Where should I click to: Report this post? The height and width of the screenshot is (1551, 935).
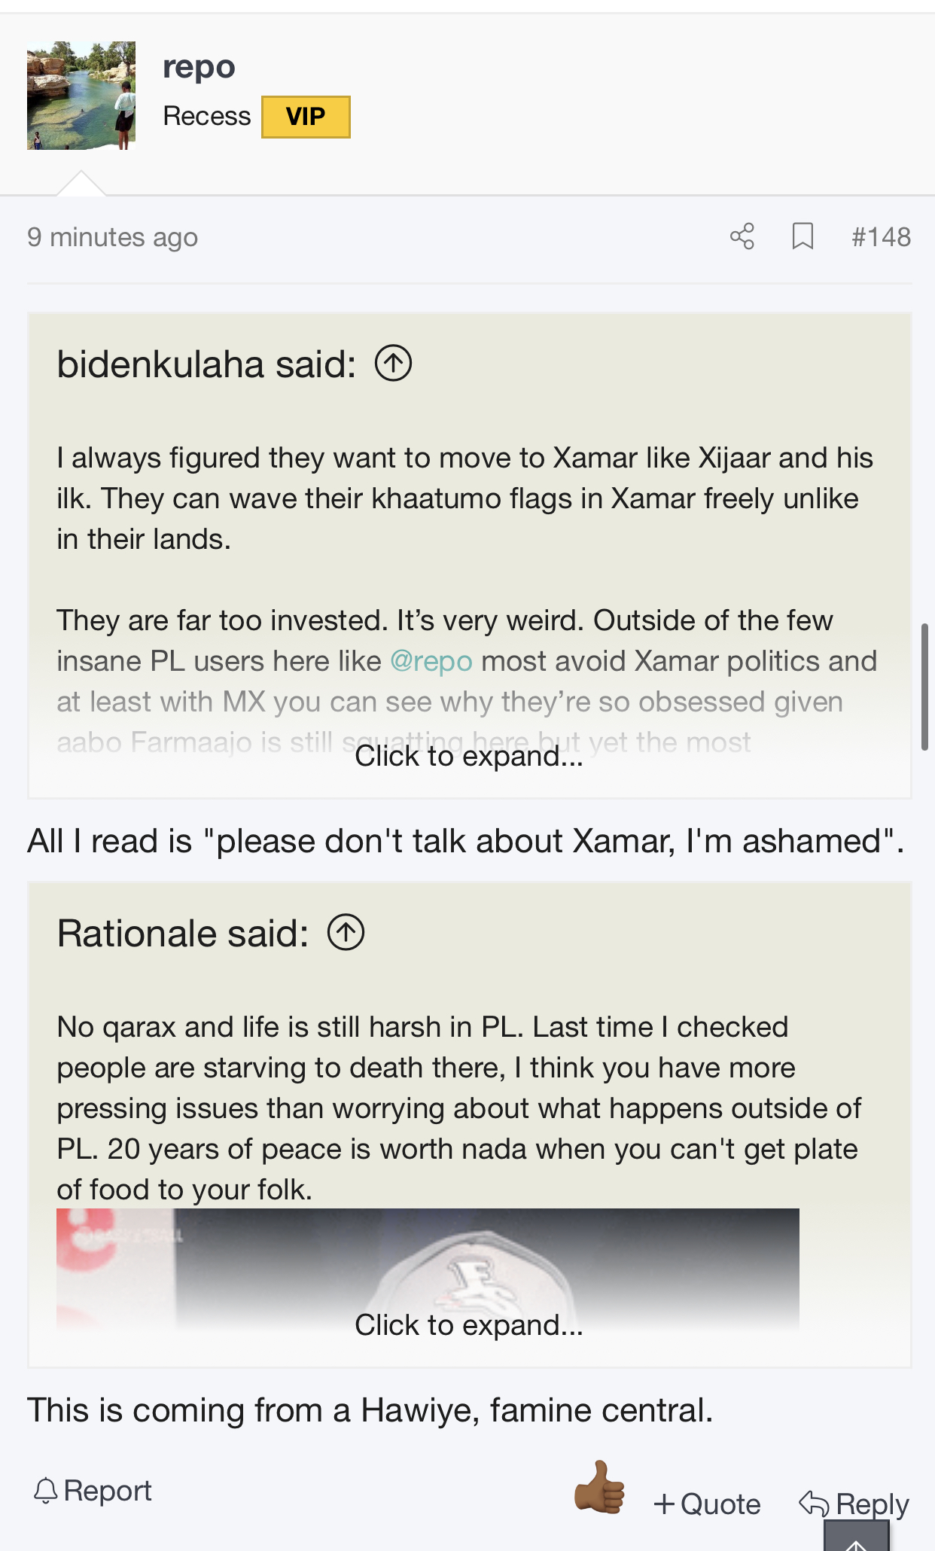[x=93, y=1491]
